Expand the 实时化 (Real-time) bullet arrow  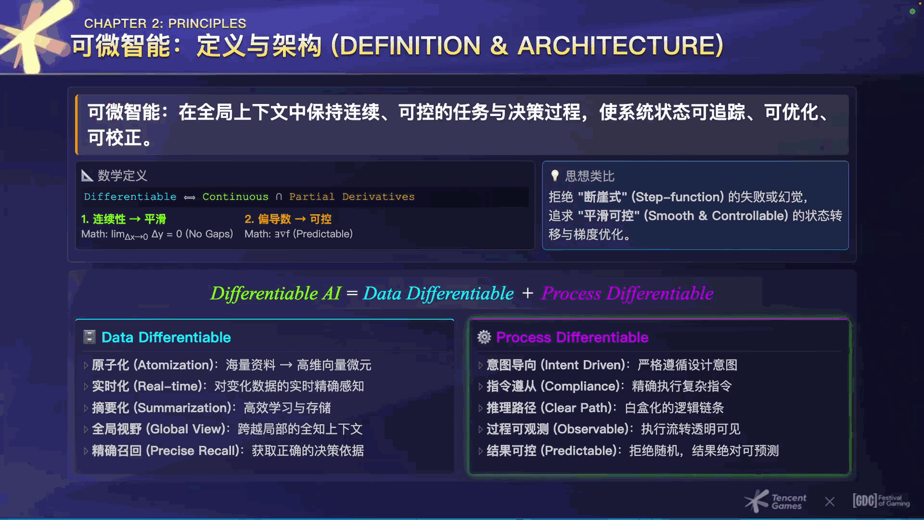click(x=86, y=387)
